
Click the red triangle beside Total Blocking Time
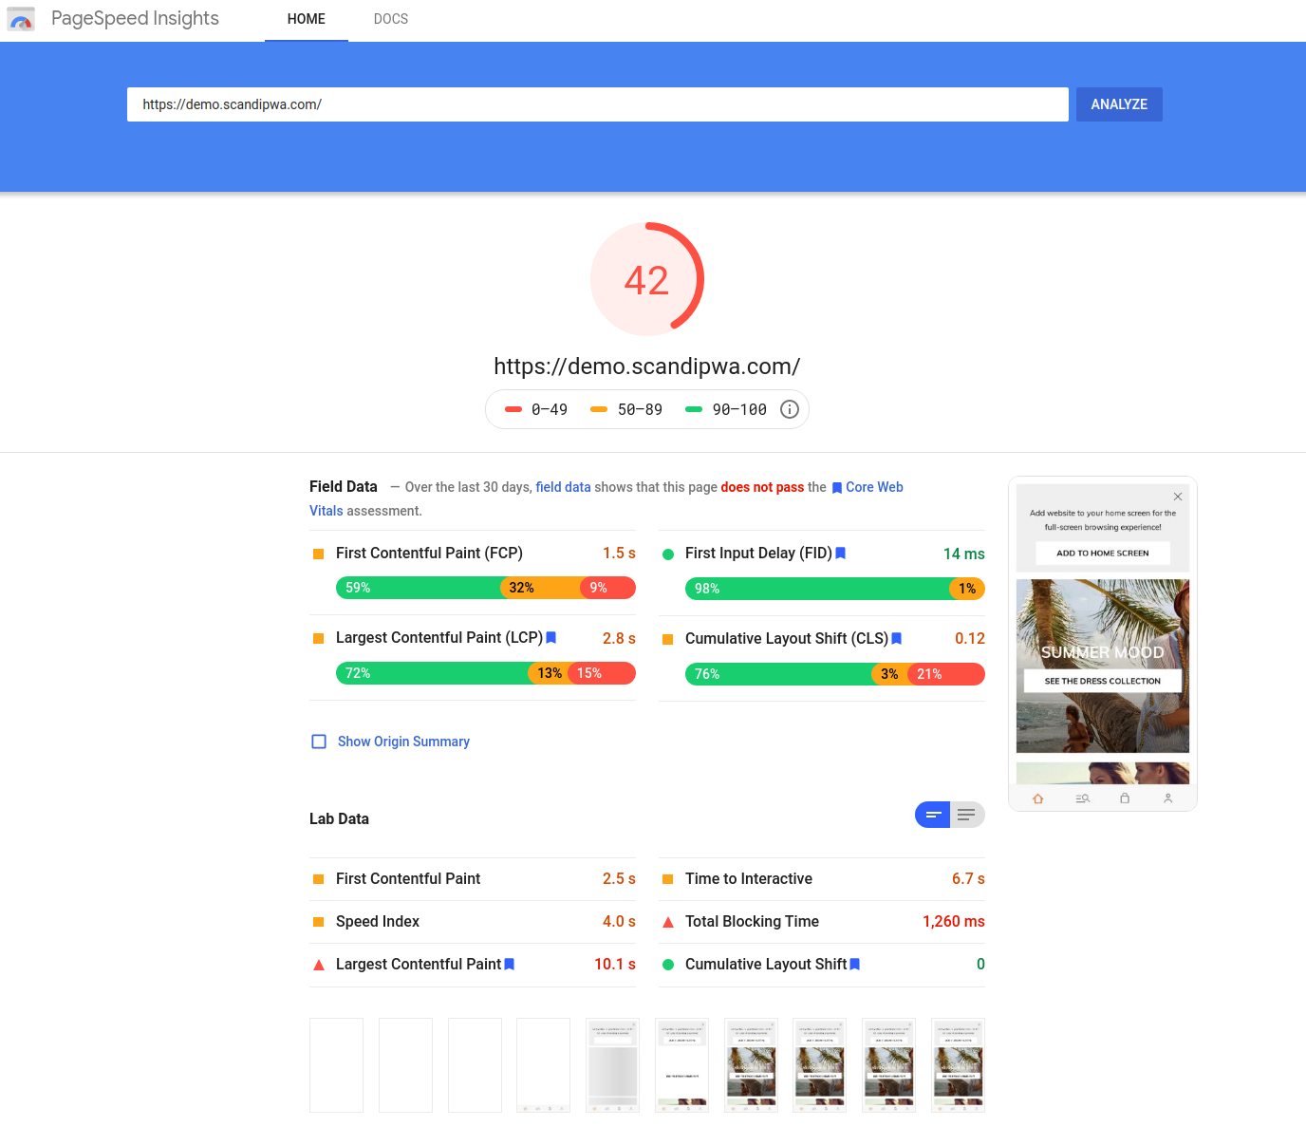click(x=669, y=921)
